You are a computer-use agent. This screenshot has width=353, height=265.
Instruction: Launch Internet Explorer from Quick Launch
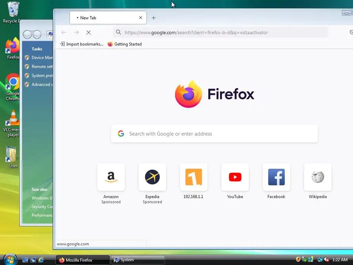click(41, 260)
